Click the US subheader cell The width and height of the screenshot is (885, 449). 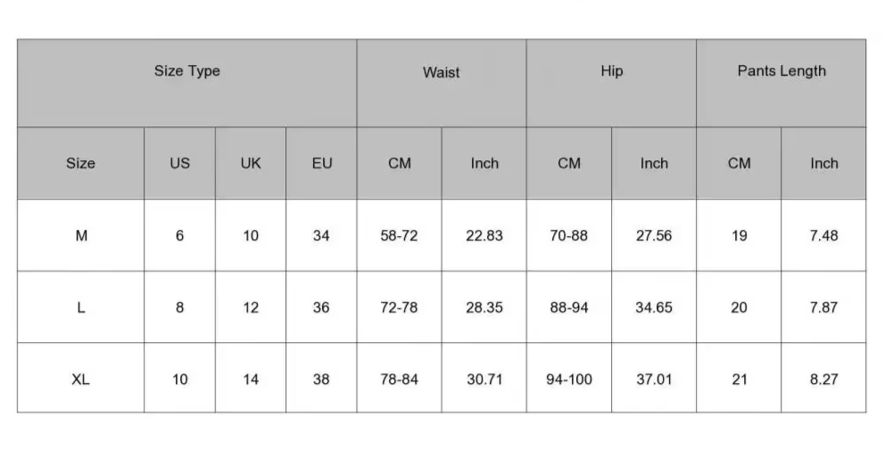[179, 163]
